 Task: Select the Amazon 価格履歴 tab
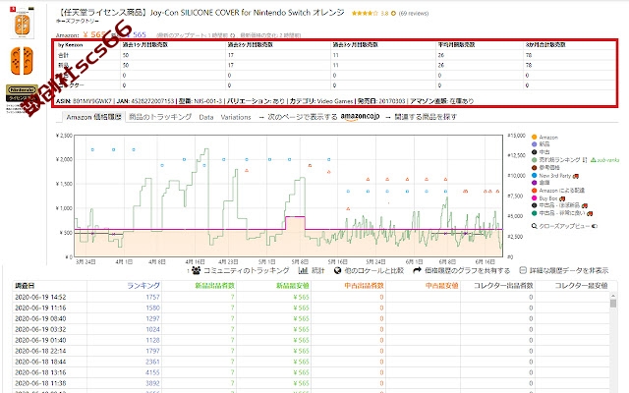93,117
